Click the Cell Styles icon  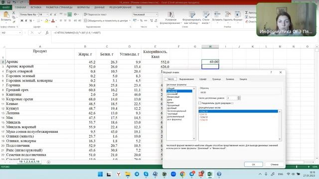(206, 14)
